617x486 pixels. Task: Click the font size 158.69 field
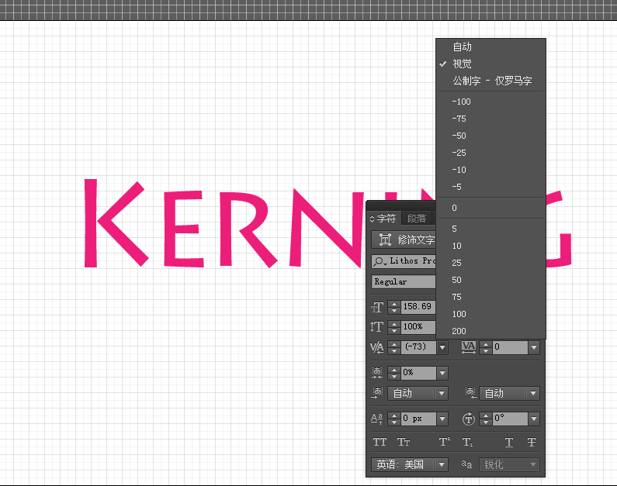[x=418, y=307]
